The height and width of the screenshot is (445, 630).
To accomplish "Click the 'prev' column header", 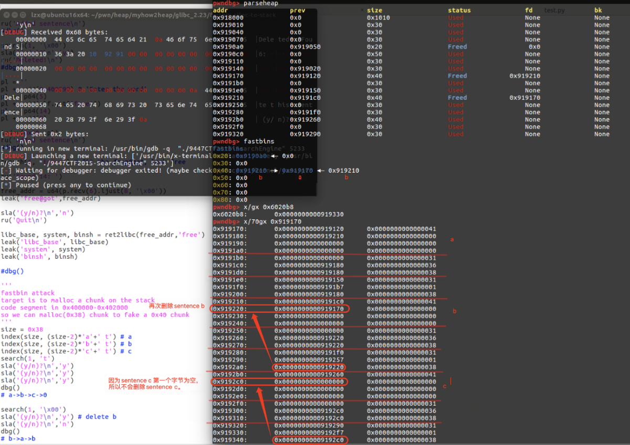I will 297,10.
